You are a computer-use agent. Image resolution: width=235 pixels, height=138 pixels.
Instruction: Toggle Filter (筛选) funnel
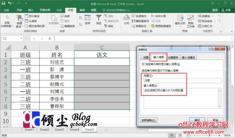coord(99,20)
